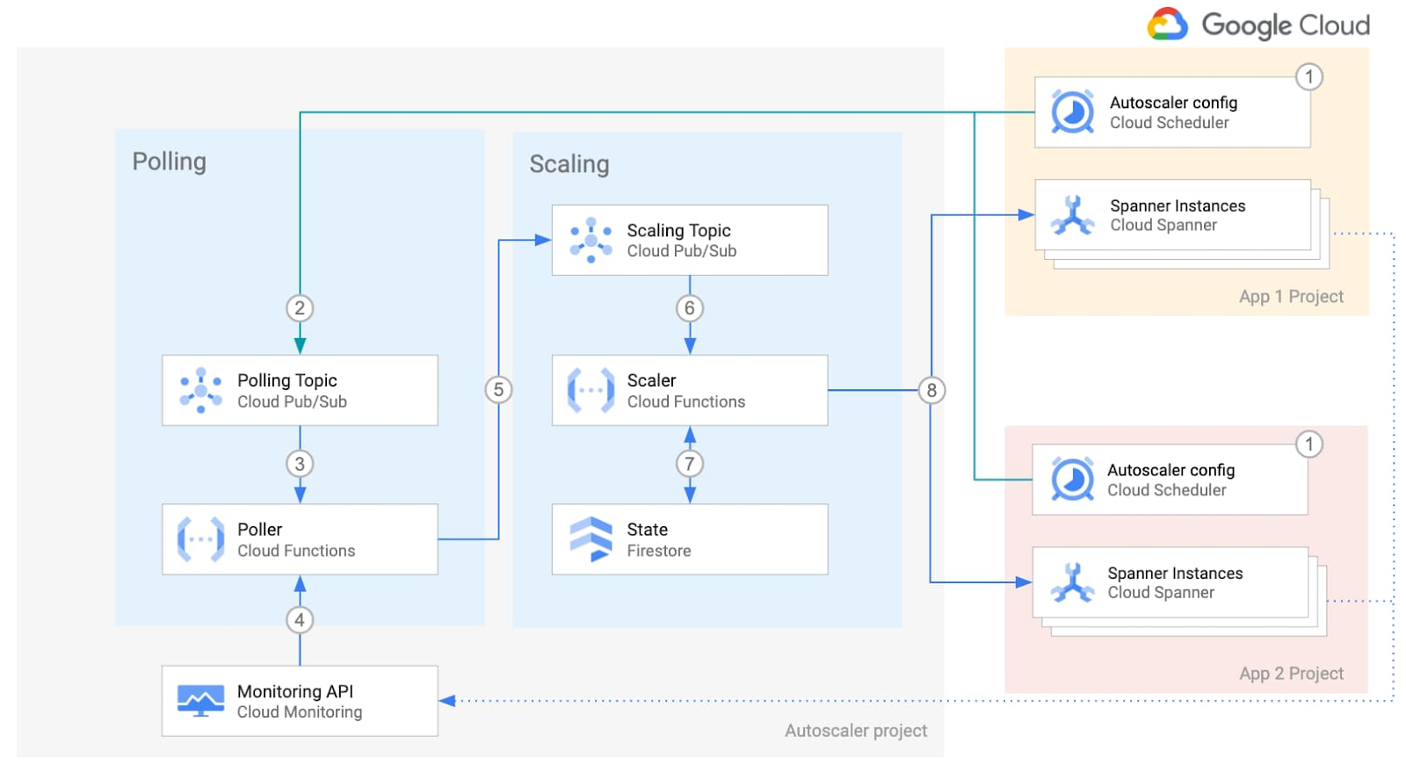The width and height of the screenshot is (1406, 780).
Task: Click the "Firestore" subtitle text
Action: click(x=659, y=551)
